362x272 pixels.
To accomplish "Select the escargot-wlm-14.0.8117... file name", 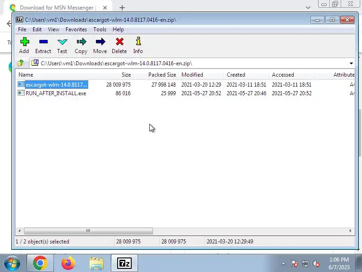I will click(56, 85).
